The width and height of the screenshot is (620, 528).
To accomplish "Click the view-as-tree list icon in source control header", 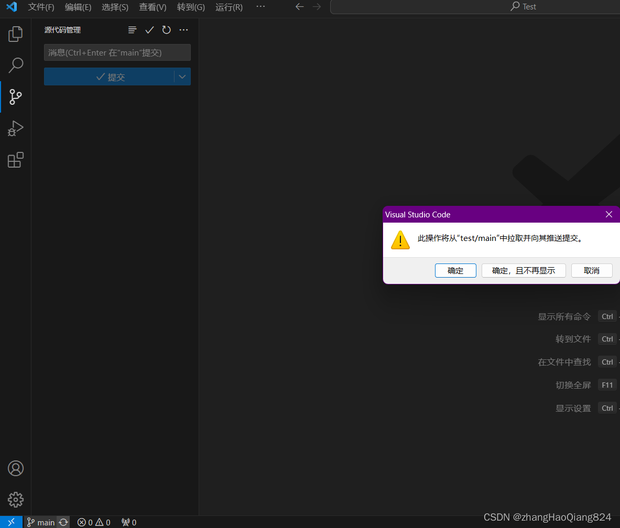I will [x=133, y=30].
